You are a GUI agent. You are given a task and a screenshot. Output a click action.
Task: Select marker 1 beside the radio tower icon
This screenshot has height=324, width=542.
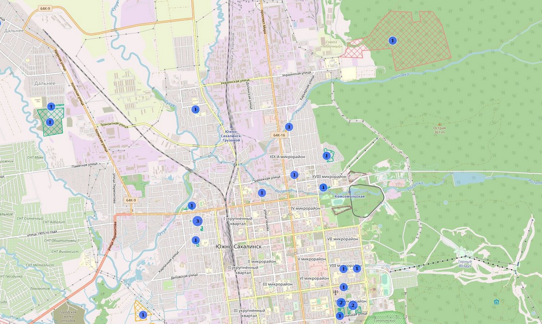(343, 287)
